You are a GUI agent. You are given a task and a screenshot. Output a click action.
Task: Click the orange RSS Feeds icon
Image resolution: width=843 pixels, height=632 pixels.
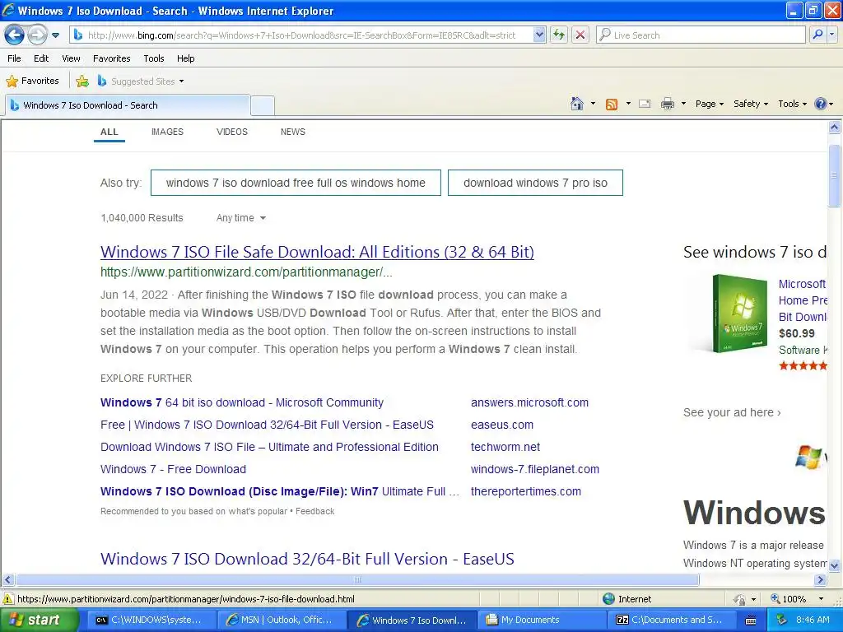click(612, 105)
